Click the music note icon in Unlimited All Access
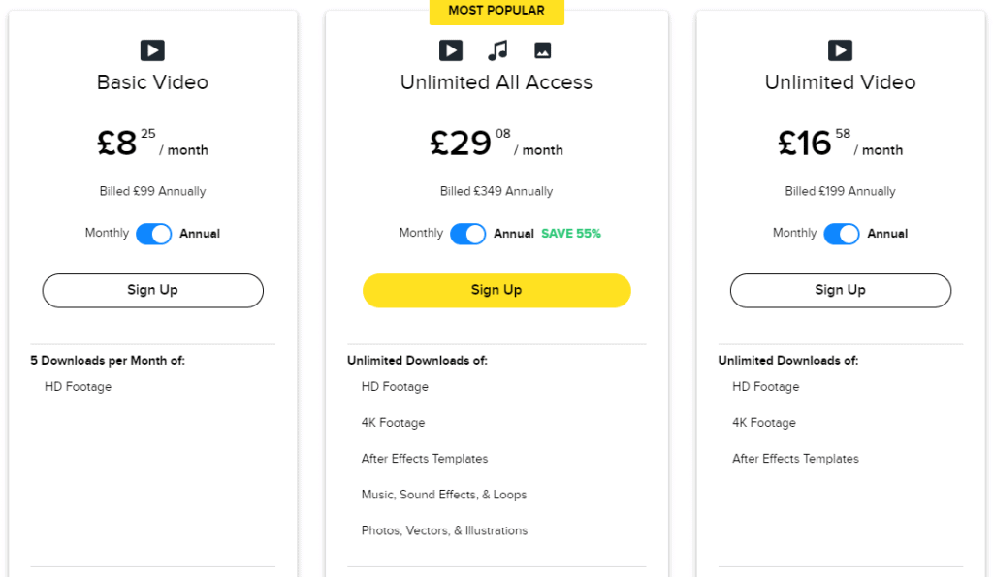The height and width of the screenshot is (577, 993). click(497, 50)
